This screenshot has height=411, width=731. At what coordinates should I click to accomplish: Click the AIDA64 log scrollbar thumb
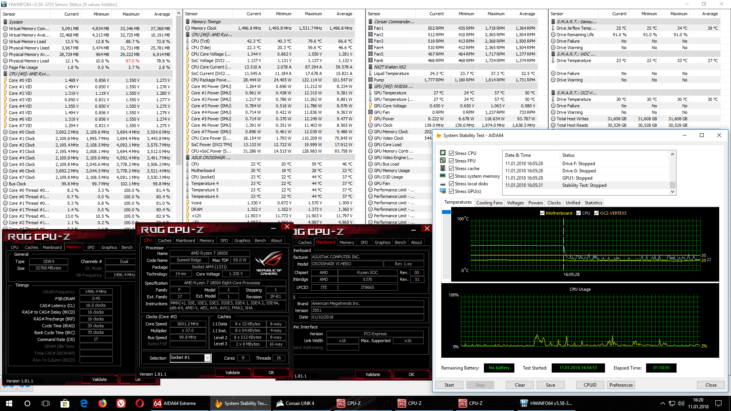click(x=672, y=185)
